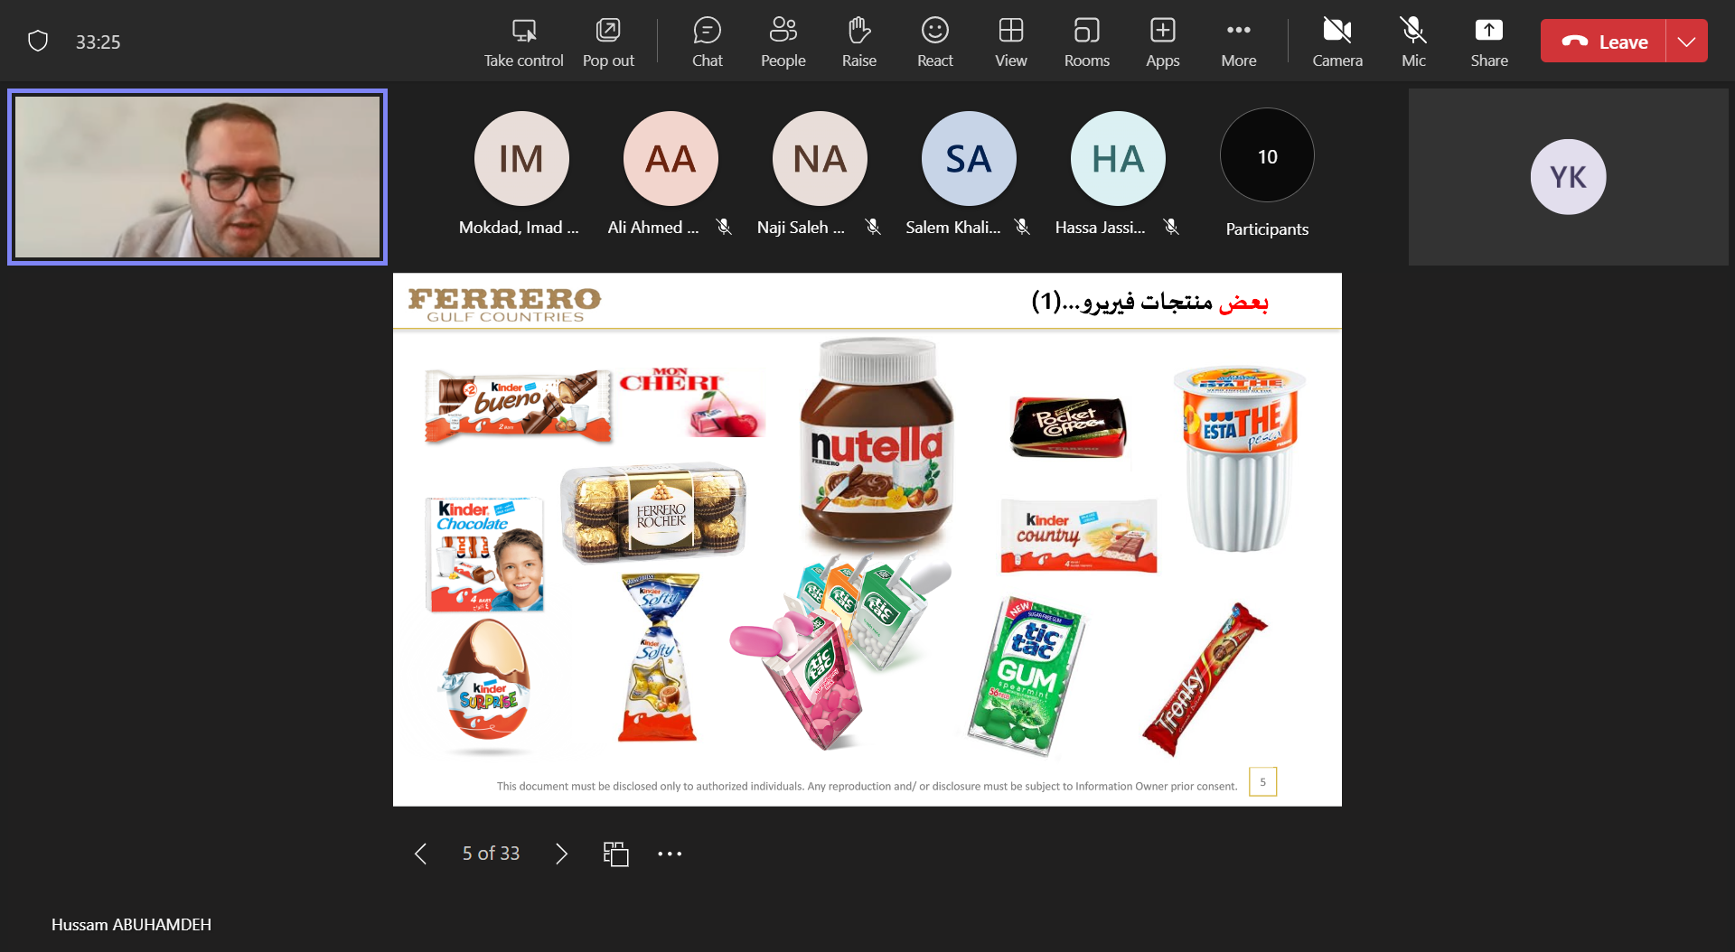This screenshot has width=1735, height=952.
Task: Raise your hand in the meeting
Action: coord(858,42)
